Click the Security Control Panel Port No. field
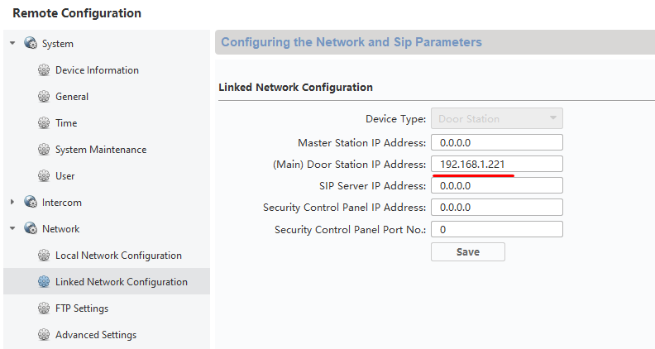The height and width of the screenshot is (349, 655). pyautogui.click(x=497, y=229)
